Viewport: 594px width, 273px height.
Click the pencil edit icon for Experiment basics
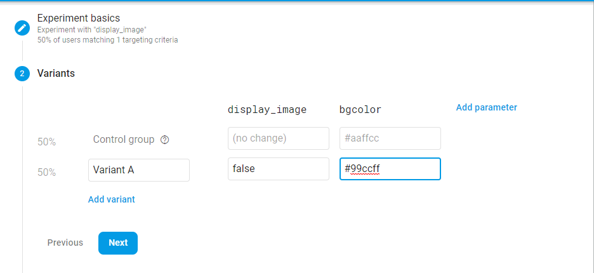[22, 29]
